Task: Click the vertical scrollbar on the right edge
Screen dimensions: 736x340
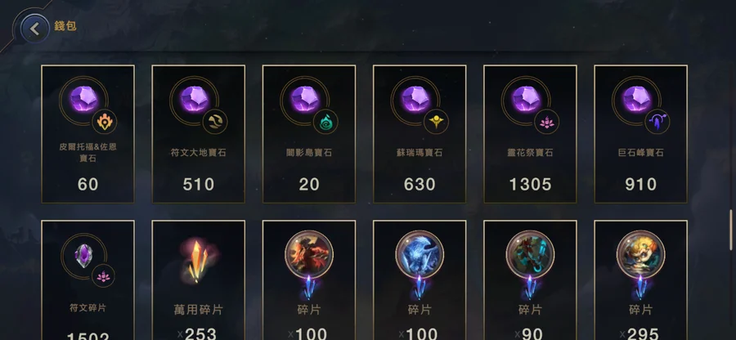Action: [732, 228]
